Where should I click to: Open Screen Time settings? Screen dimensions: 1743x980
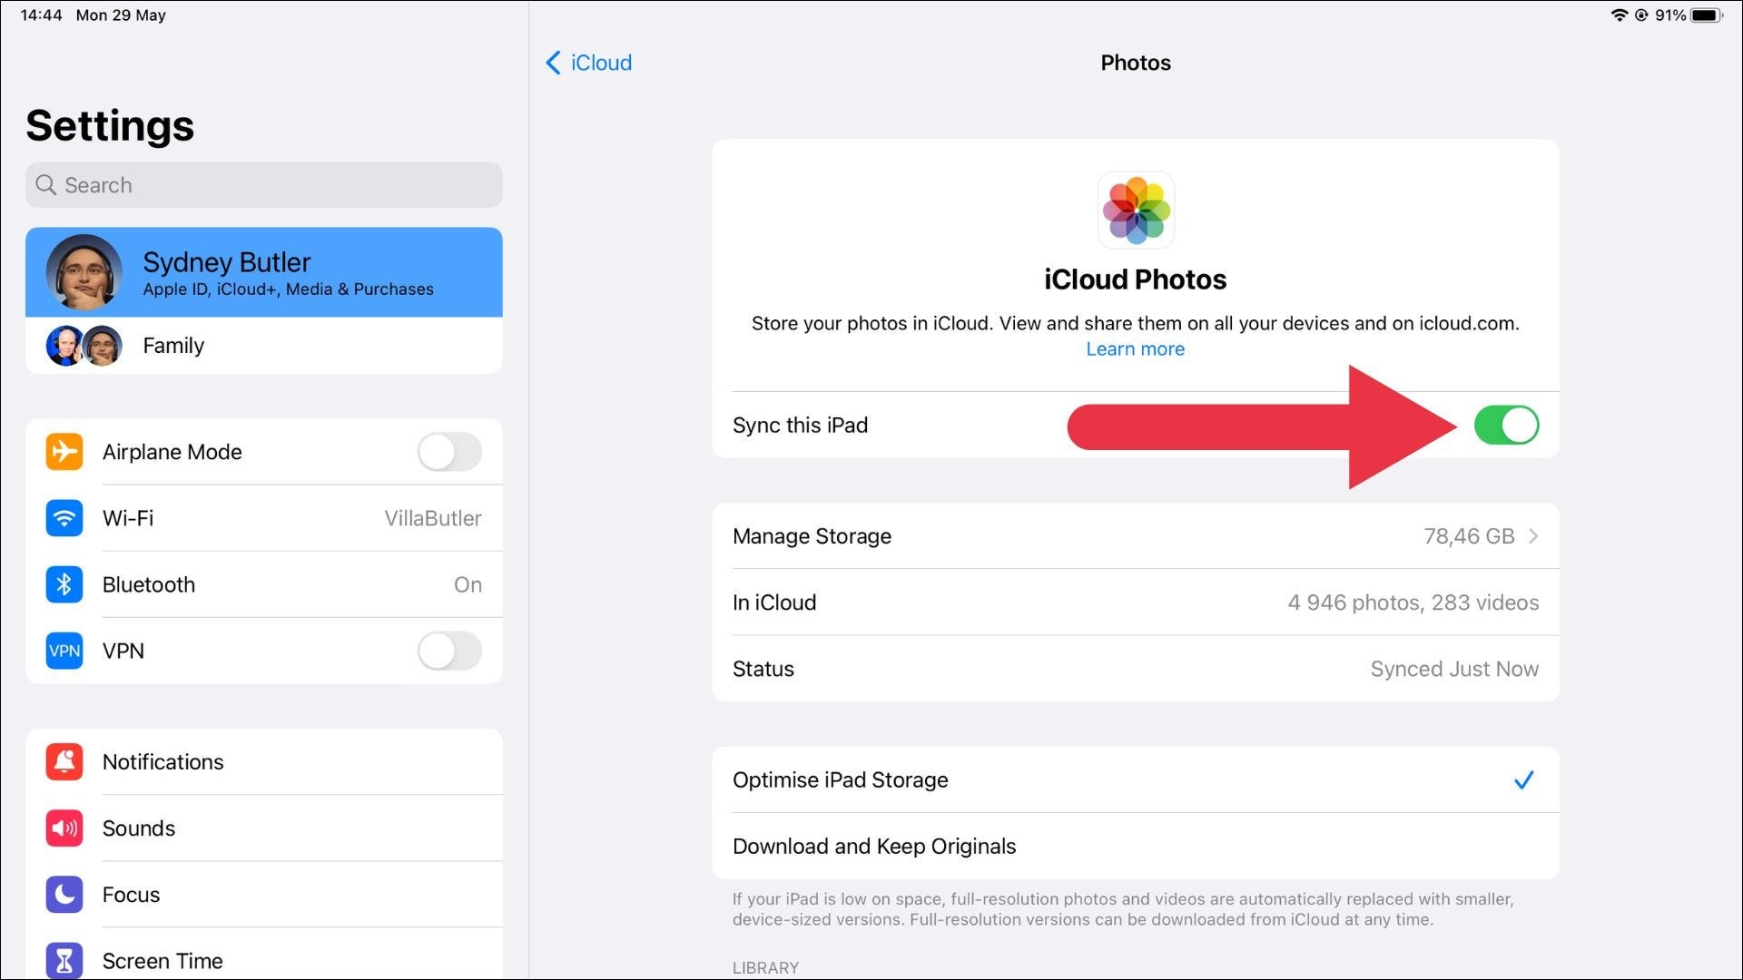point(162,961)
